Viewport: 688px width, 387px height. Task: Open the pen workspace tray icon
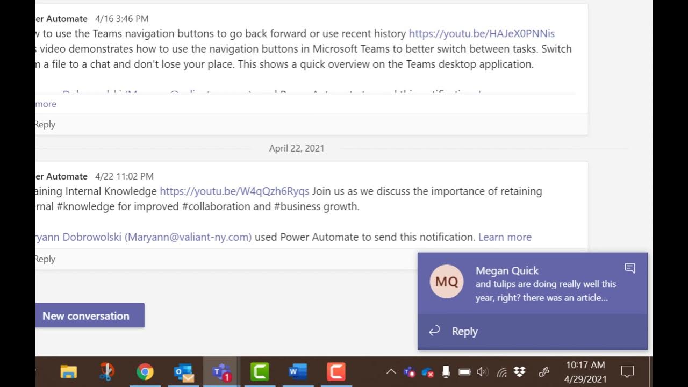544,371
